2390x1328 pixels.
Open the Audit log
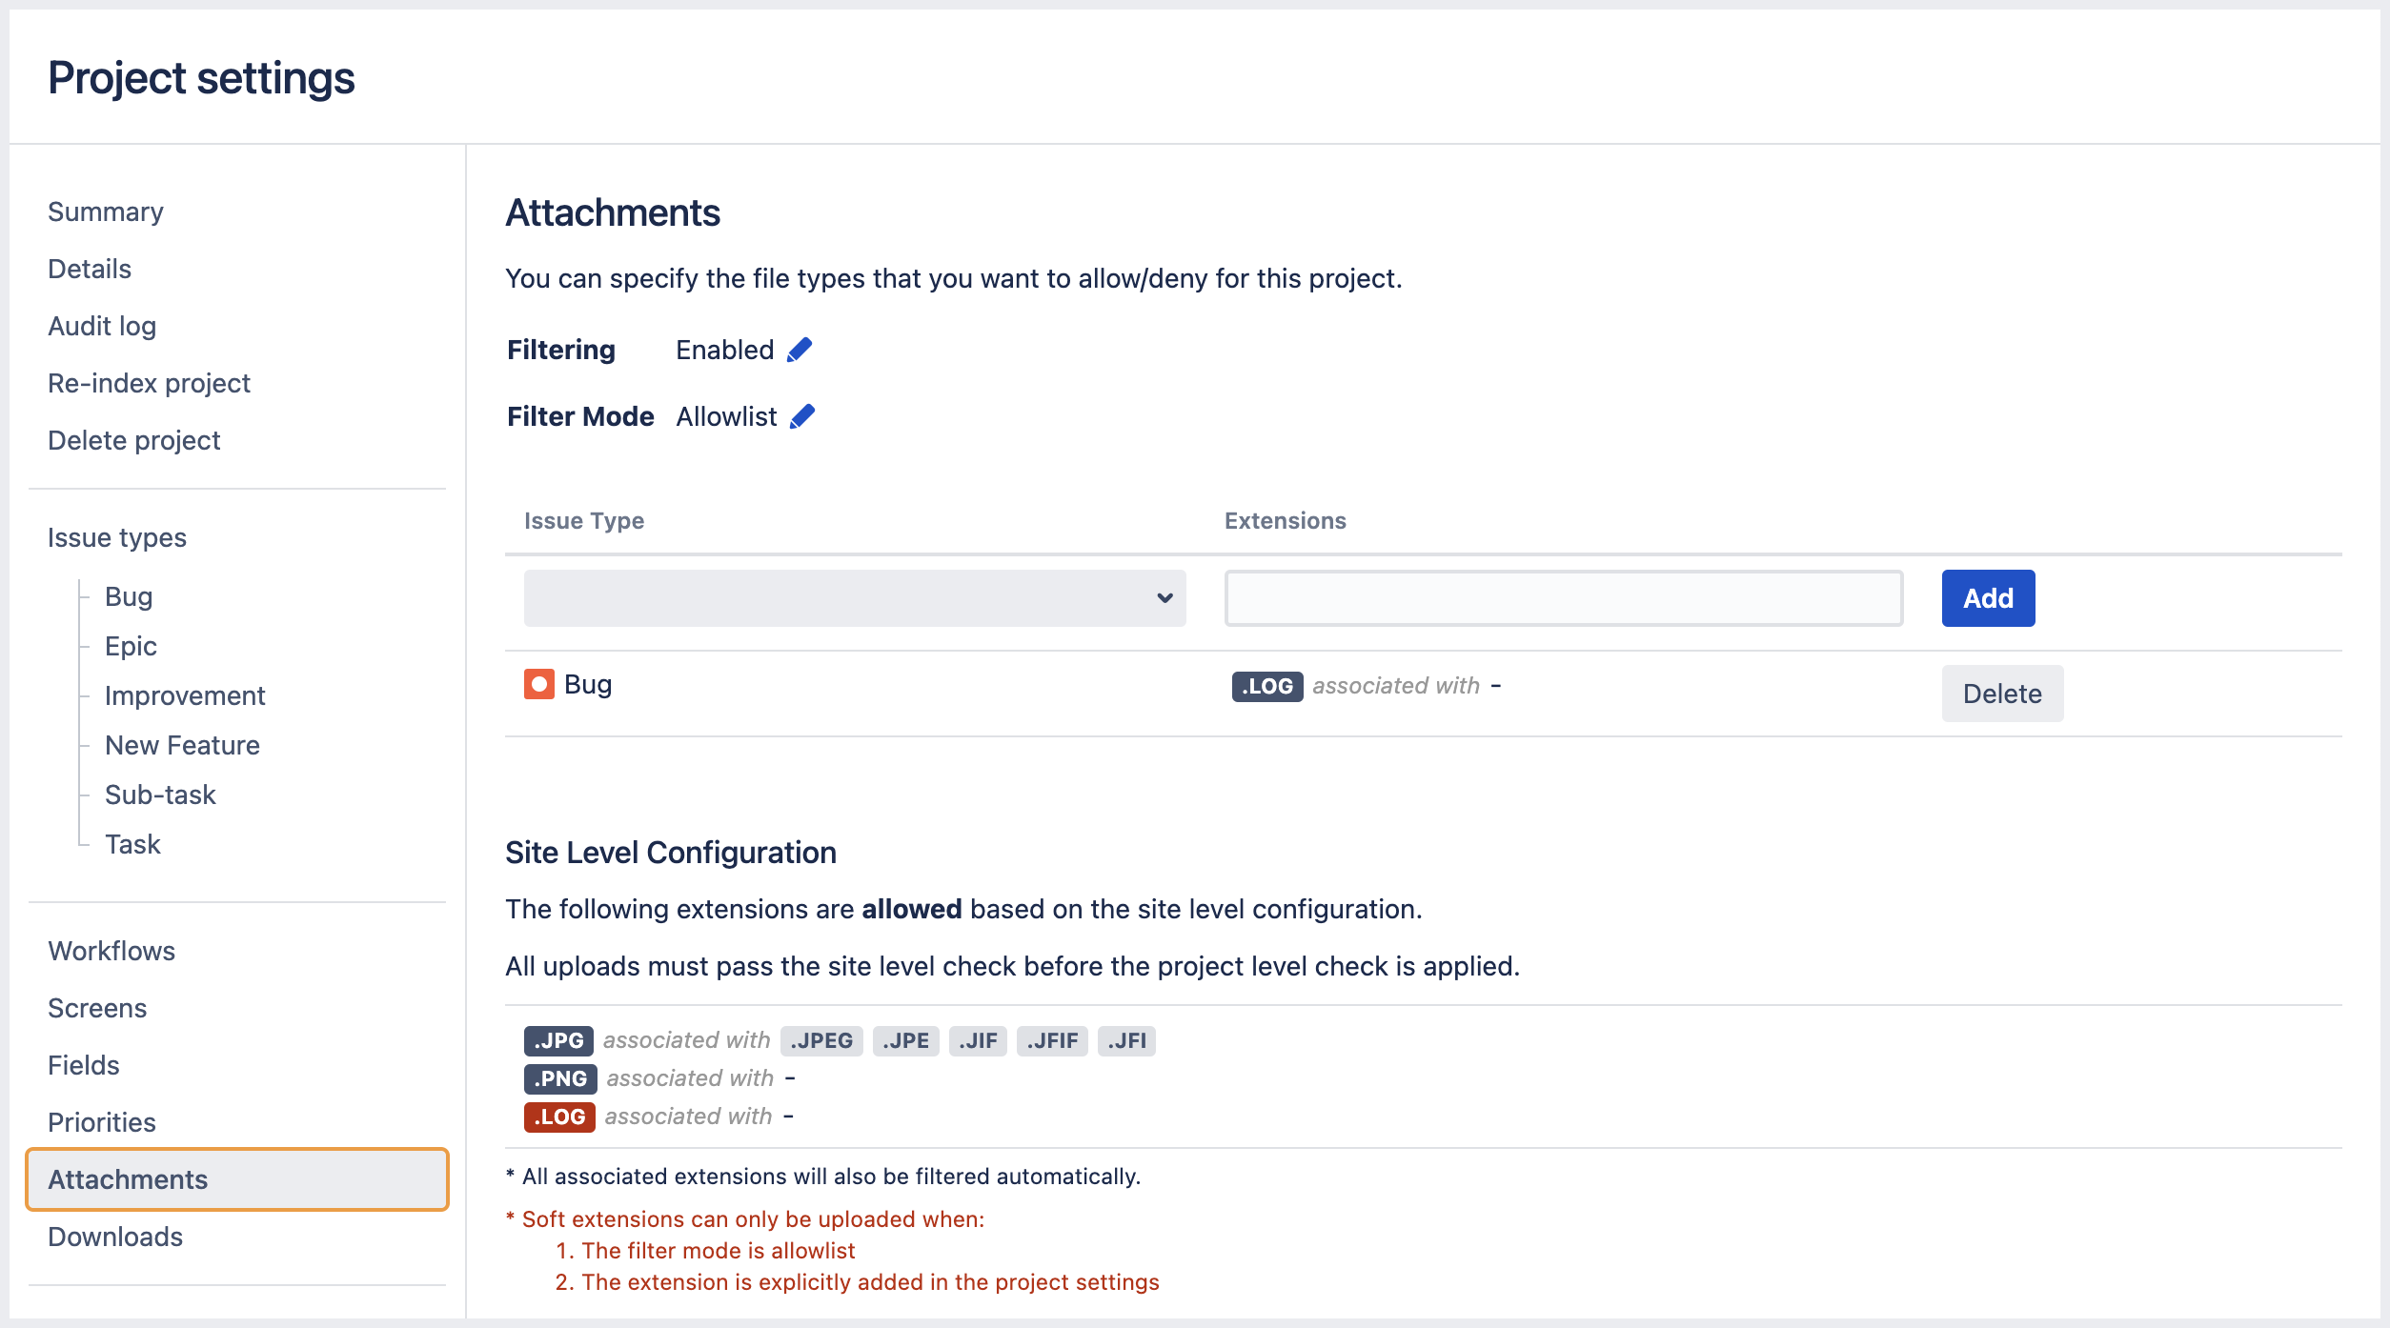[x=102, y=326]
